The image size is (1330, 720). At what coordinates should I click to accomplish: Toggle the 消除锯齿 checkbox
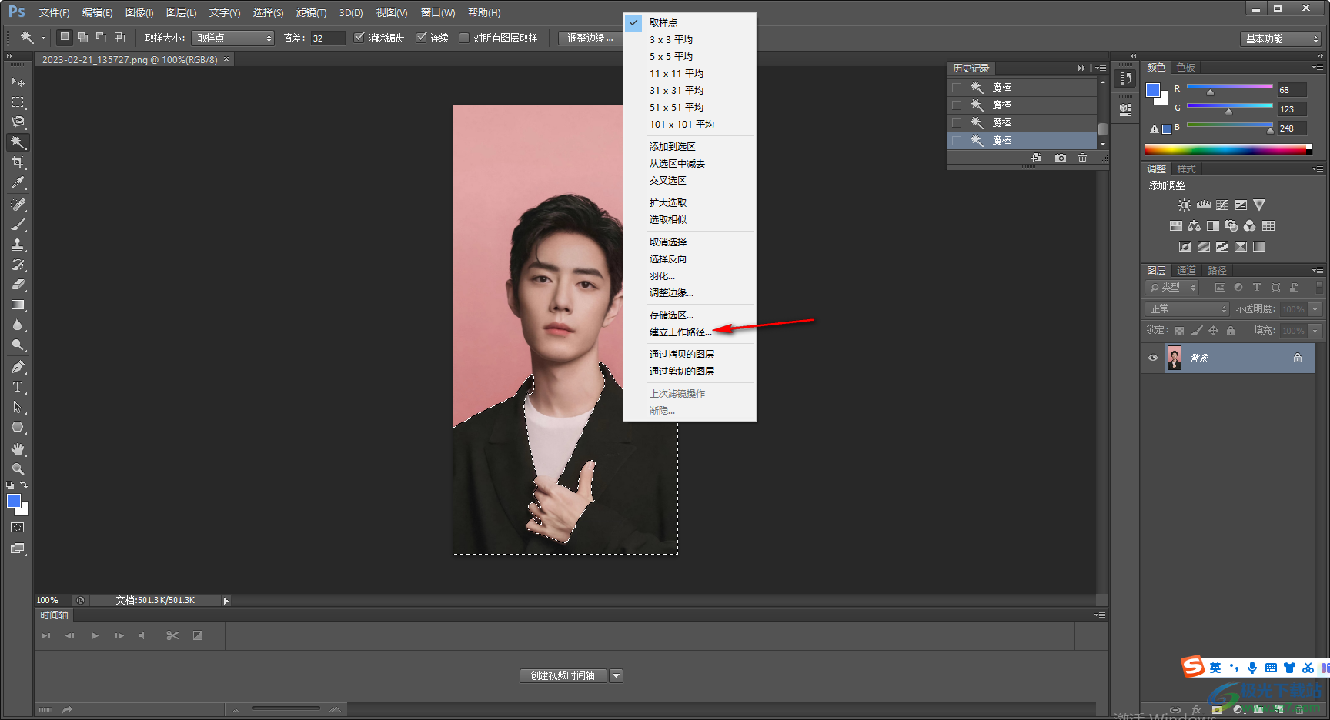click(359, 37)
